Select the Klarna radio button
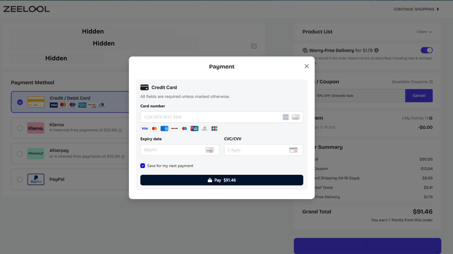 pos(20,128)
